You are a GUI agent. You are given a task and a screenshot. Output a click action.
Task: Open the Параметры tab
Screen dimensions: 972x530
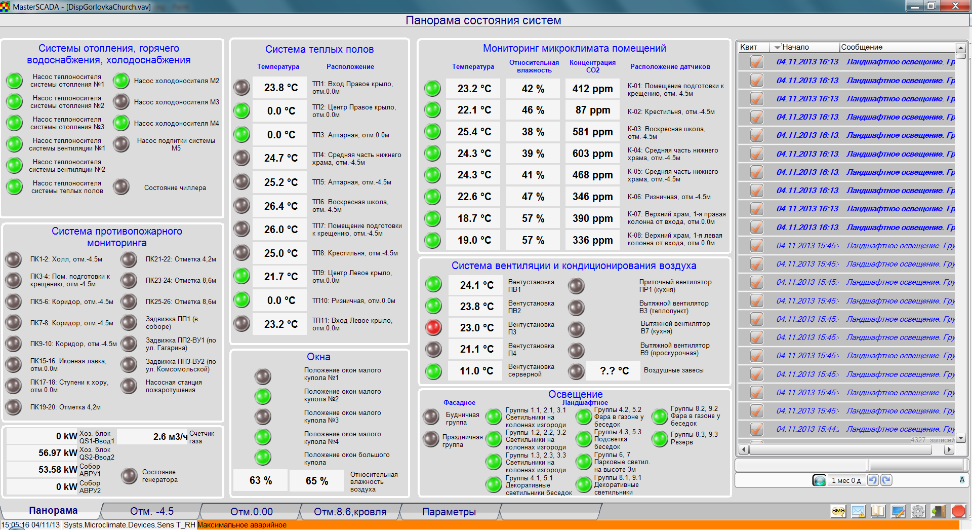449,512
